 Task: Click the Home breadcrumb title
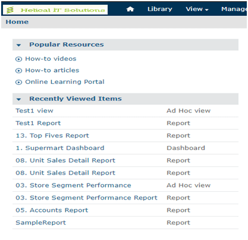(17, 22)
